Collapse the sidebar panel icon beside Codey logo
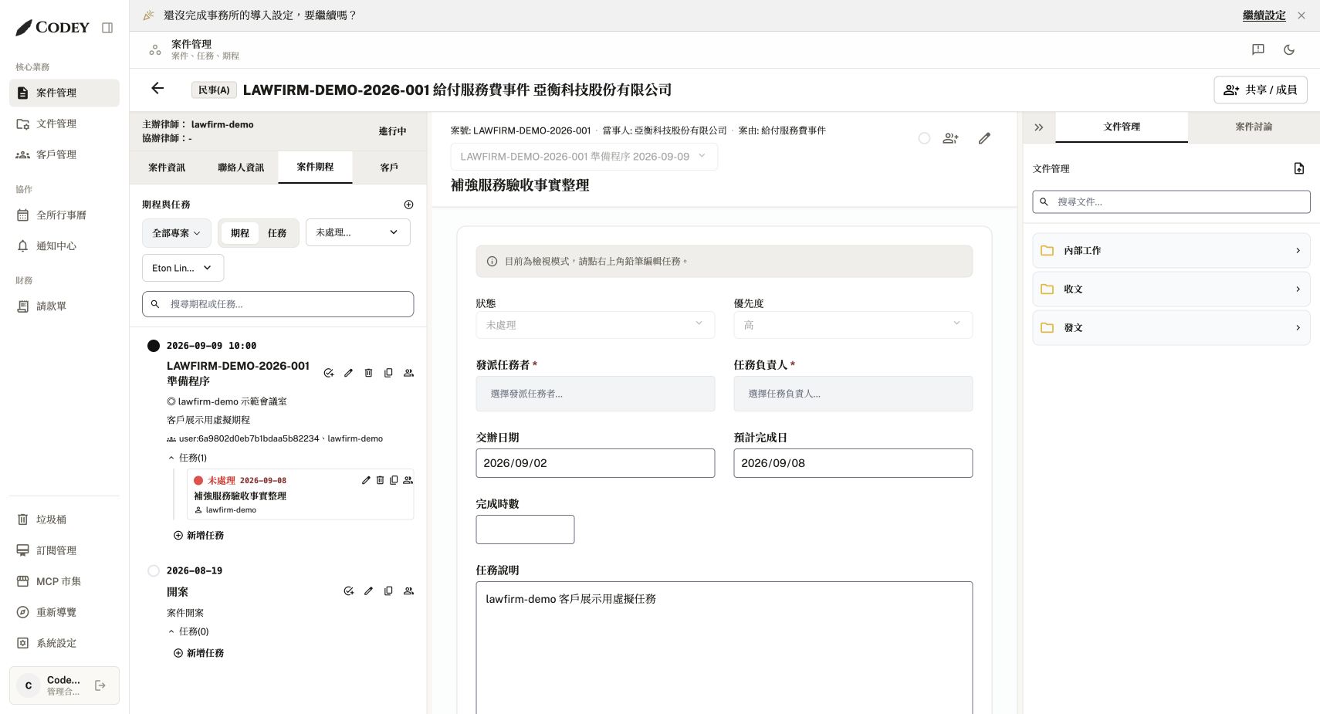The height and width of the screenshot is (714, 1320). click(x=107, y=28)
